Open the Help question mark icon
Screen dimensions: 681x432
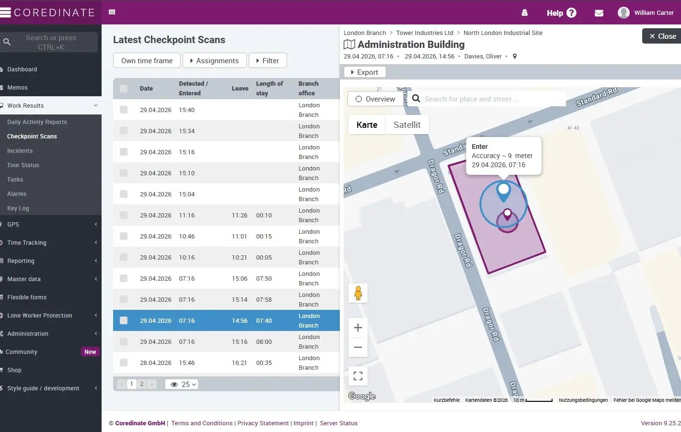click(571, 13)
